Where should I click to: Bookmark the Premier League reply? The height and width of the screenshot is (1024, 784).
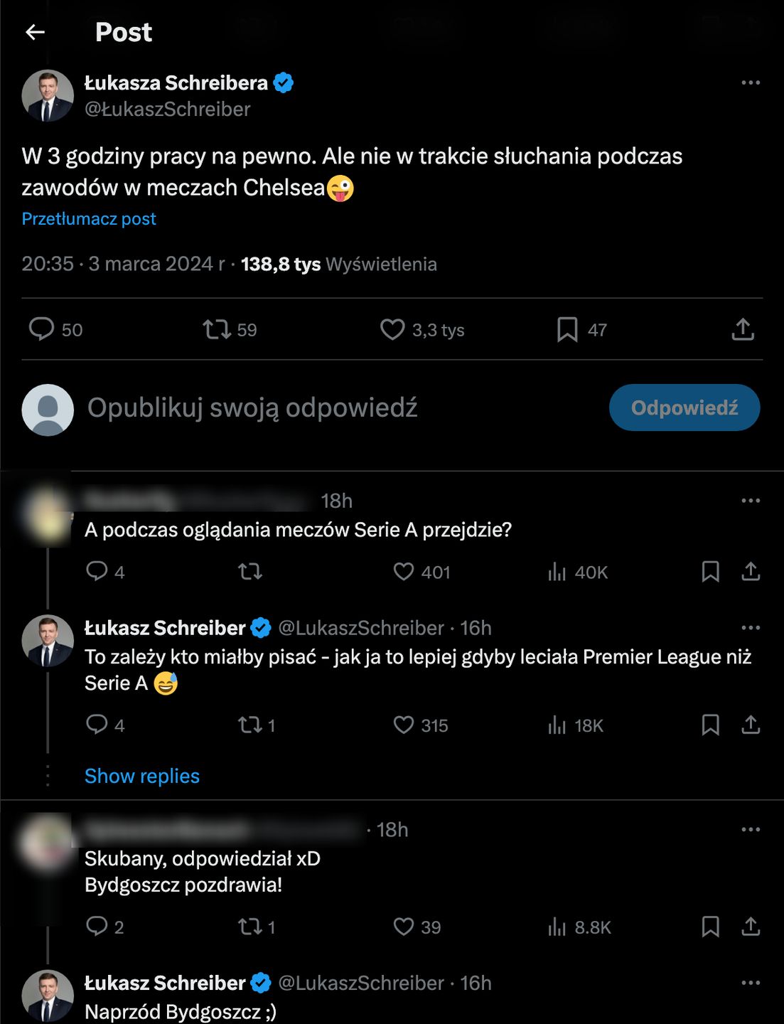tap(710, 725)
